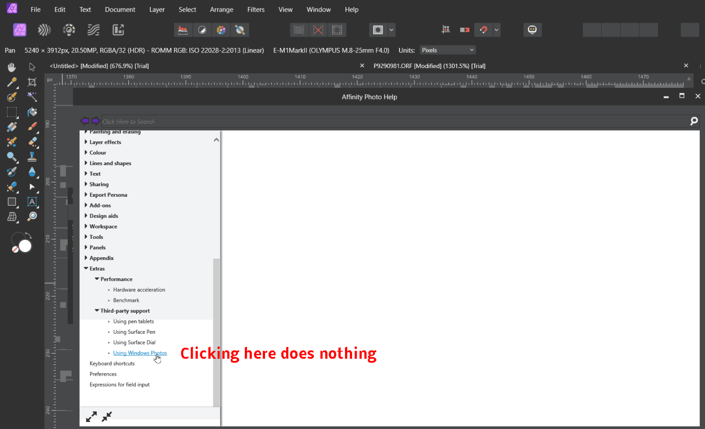
Task: Select the rectangular Marquee tool
Action: (12, 112)
